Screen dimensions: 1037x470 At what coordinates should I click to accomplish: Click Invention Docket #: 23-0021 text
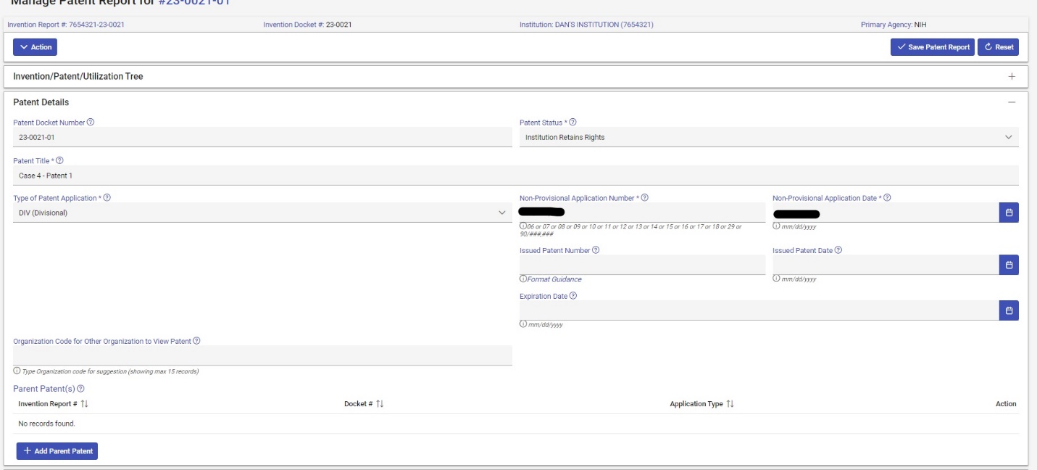pos(308,25)
